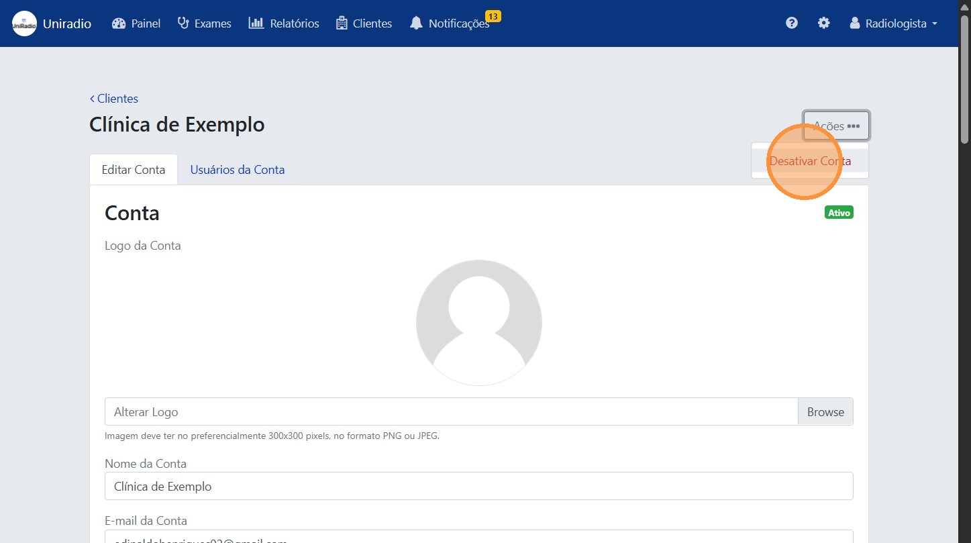Click the page vertical scrollbar
This screenshot has height=543, width=971.
pos(964,268)
